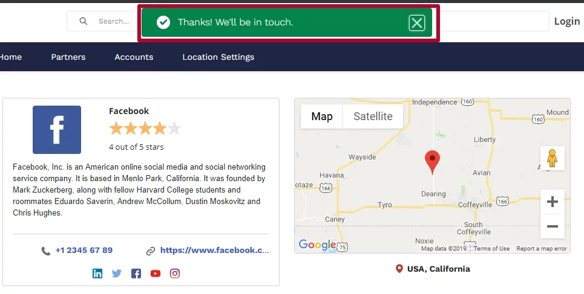This screenshot has width=584, height=294.
Task: Click the LinkedIn social icon
Action: 97,273
